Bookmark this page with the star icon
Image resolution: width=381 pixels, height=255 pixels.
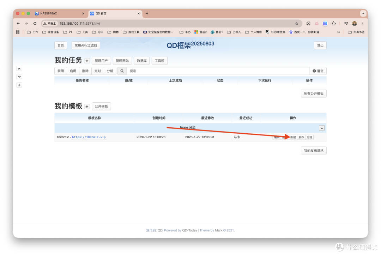coord(297,24)
